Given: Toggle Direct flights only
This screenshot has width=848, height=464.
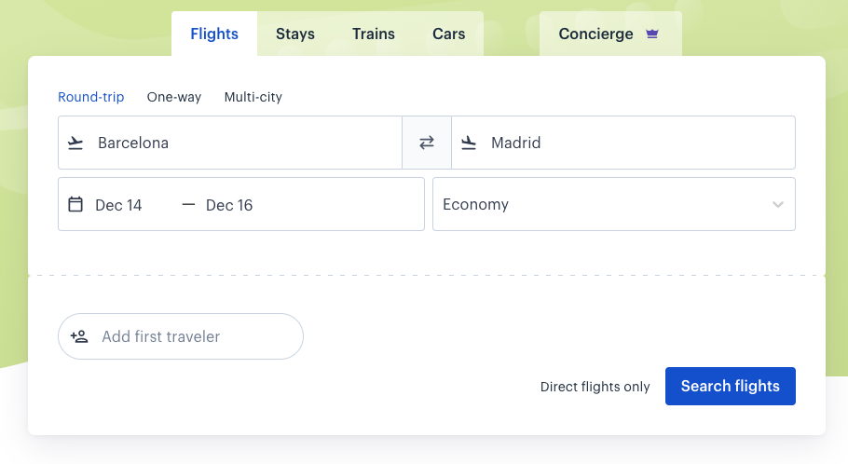Looking at the screenshot, I should [x=595, y=387].
